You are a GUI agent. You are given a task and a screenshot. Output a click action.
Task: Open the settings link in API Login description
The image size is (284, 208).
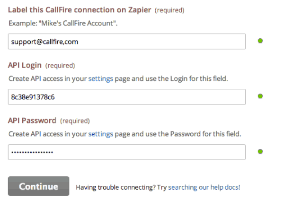tap(101, 78)
